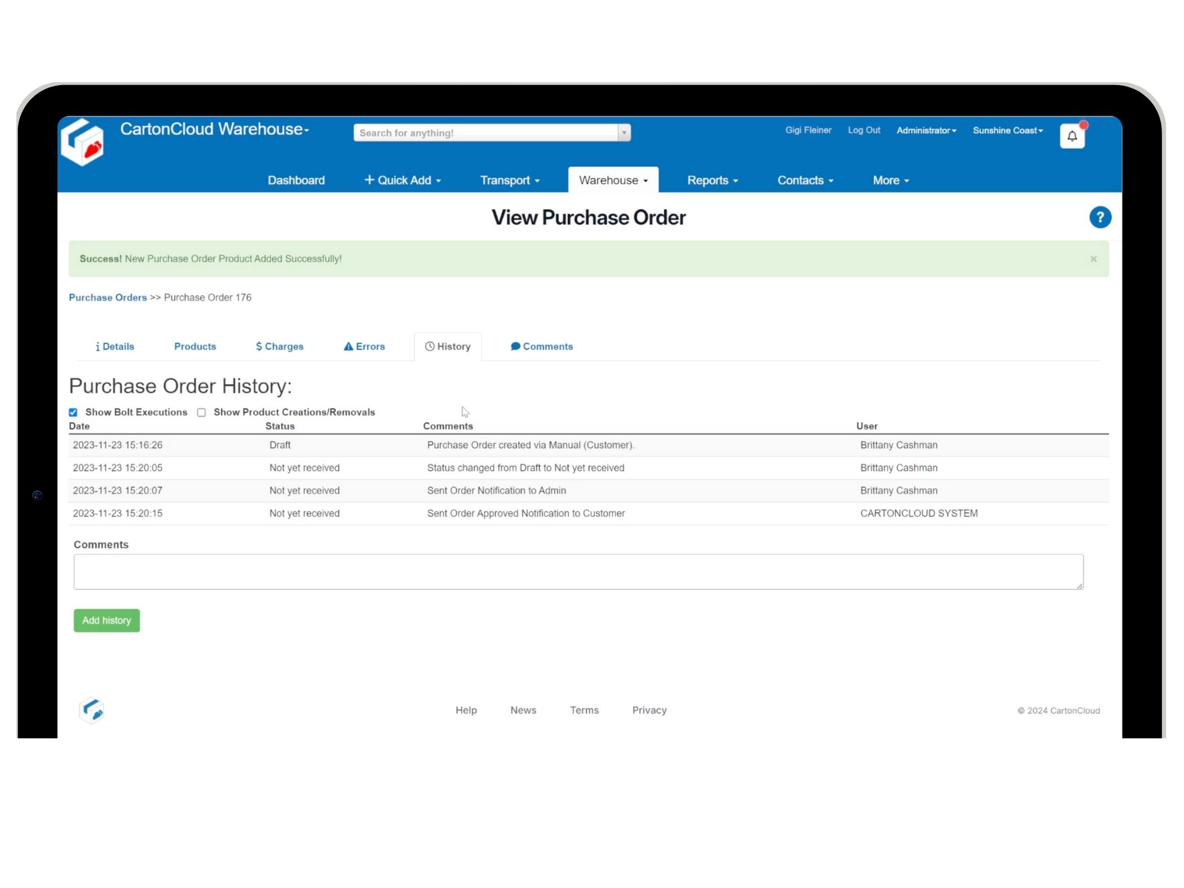The height and width of the screenshot is (888, 1184).
Task: Switch to the Charges tab
Action: click(x=280, y=346)
